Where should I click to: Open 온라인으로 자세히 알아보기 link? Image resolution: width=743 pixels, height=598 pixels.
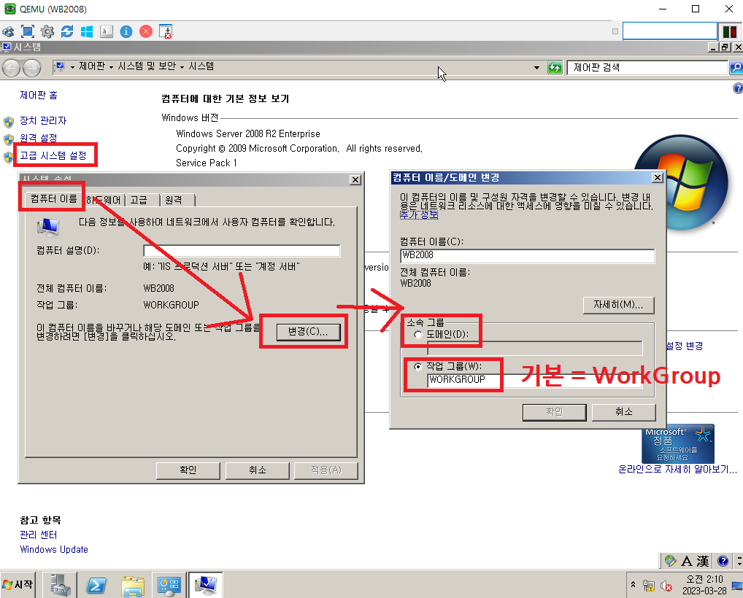(x=677, y=469)
